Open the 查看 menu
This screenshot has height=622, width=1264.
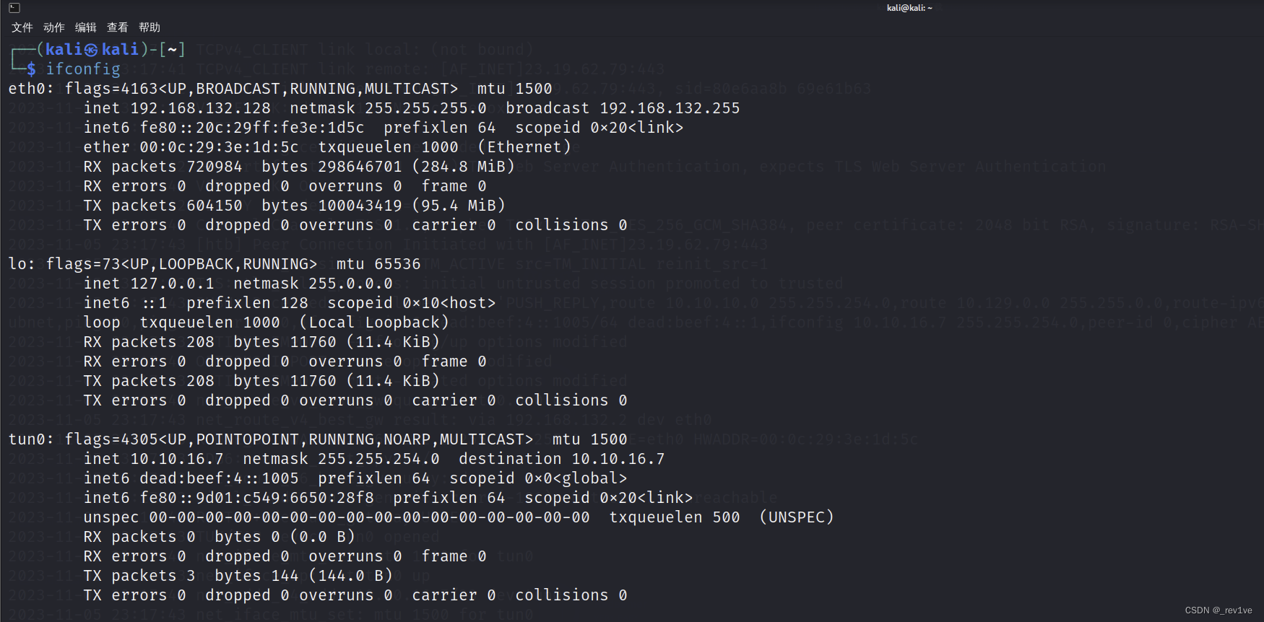[117, 27]
